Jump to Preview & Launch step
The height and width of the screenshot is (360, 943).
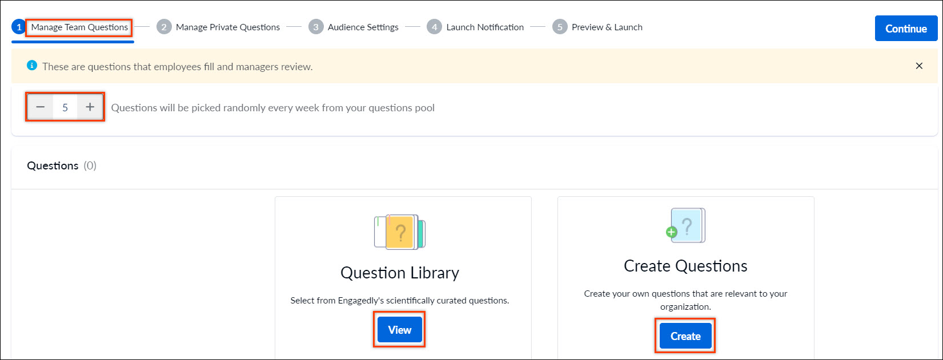(x=607, y=27)
